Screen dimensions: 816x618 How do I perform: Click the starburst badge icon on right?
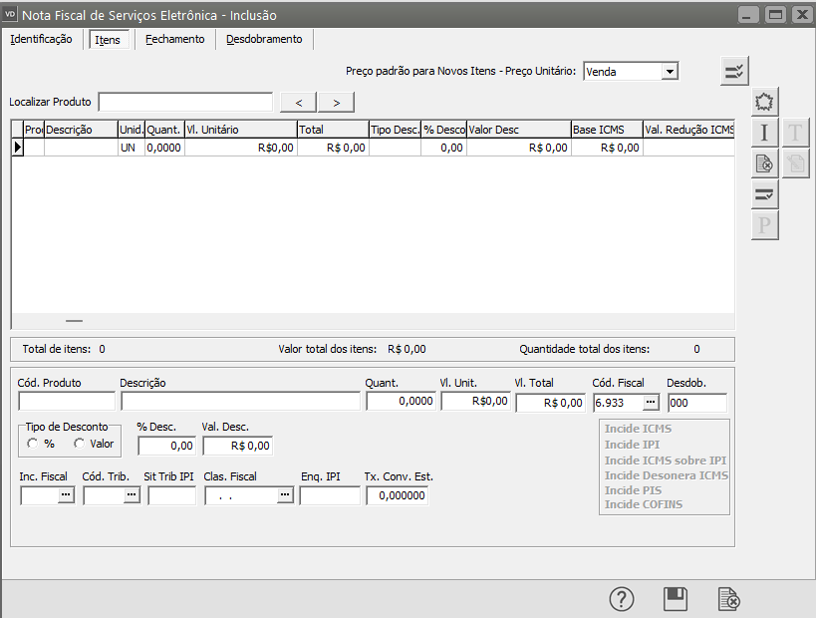764,102
